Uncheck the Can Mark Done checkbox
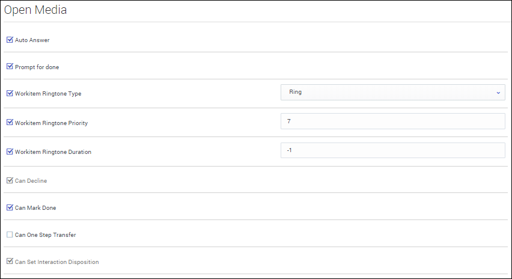 (x=10, y=207)
